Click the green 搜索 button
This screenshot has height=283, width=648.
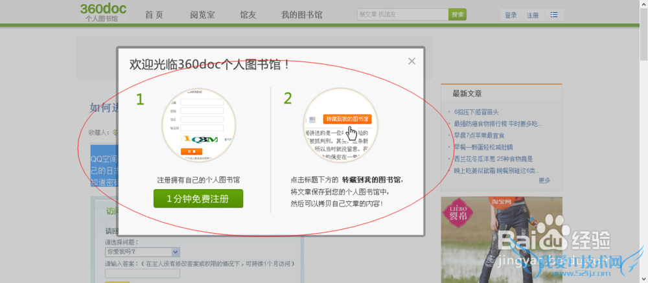point(457,14)
